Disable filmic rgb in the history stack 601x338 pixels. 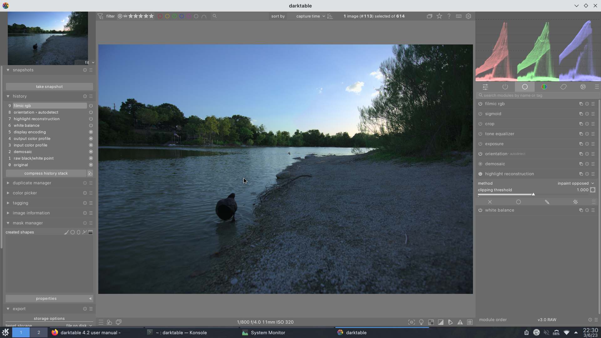pyautogui.click(x=90, y=105)
